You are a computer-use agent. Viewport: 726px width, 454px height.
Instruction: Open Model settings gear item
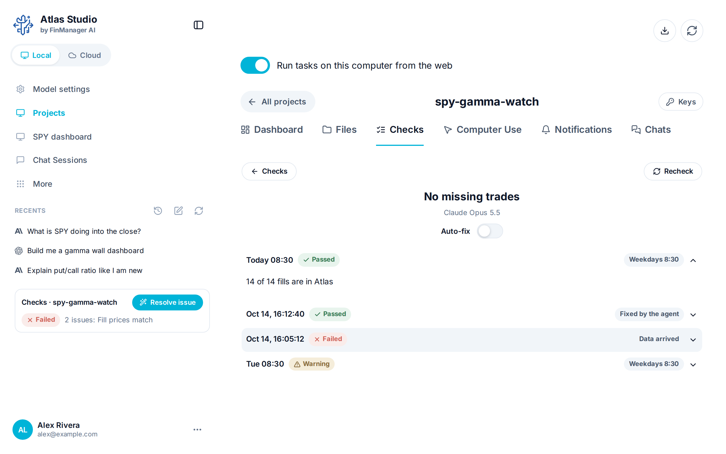click(53, 89)
